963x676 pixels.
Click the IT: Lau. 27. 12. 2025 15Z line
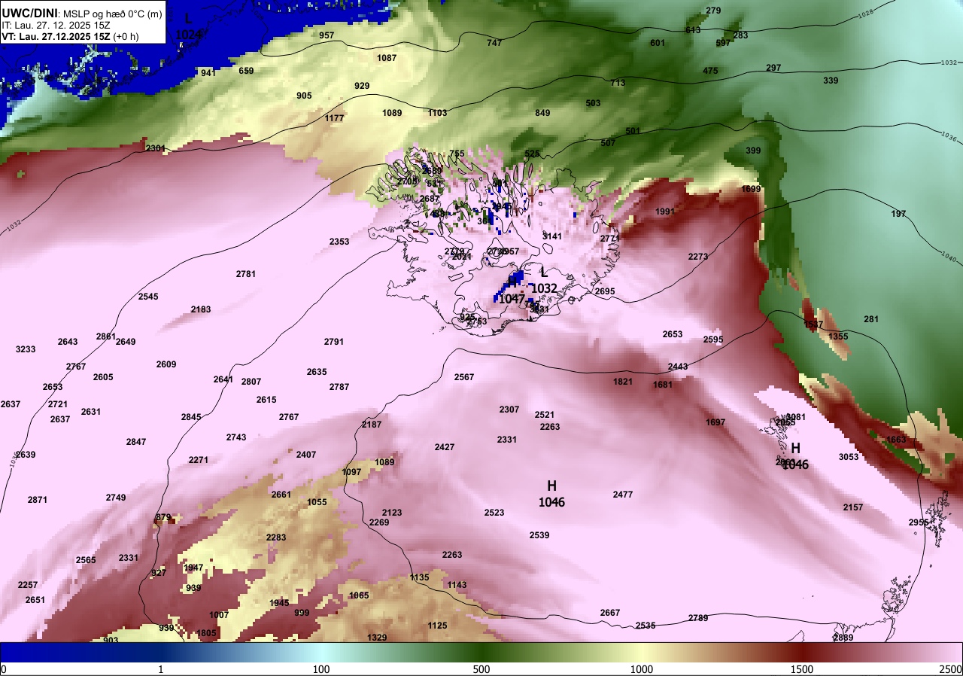tap(57, 25)
